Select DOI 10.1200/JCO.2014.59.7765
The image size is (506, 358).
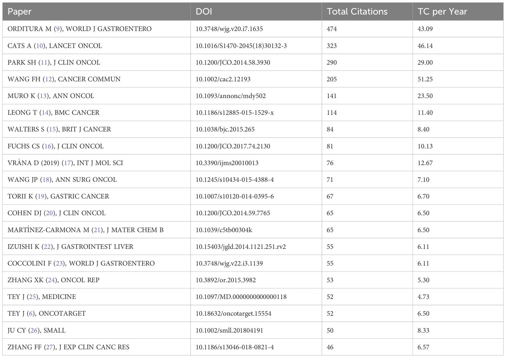click(233, 213)
